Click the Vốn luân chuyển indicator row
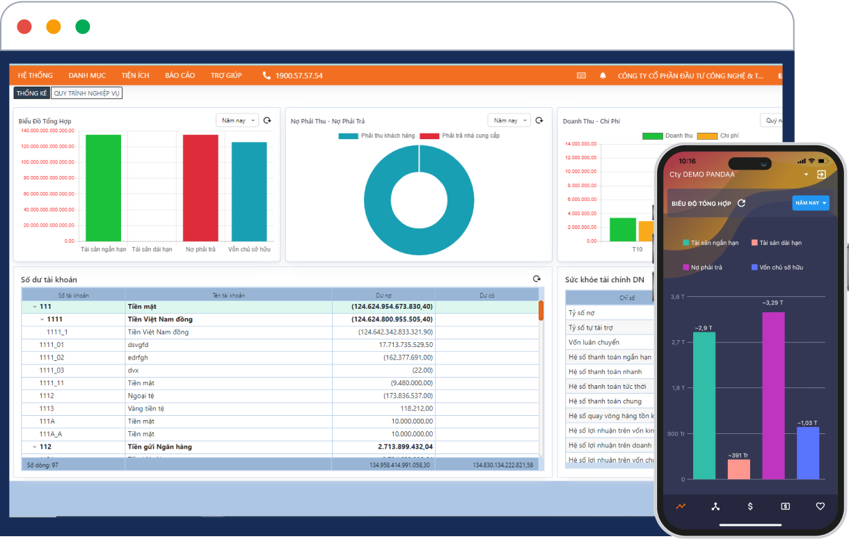Image resolution: width=849 pixels, height=539 pixels. click(610, 342)
